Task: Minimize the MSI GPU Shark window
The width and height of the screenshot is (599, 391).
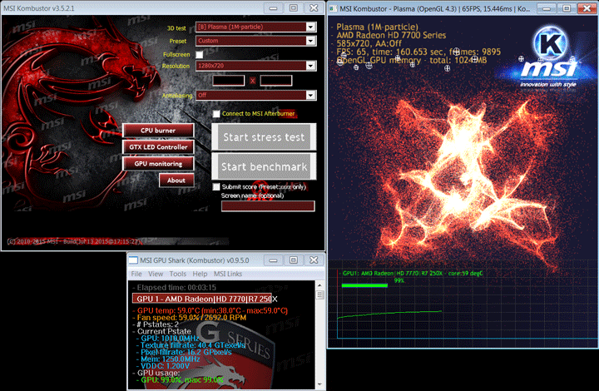Action: 273,260
